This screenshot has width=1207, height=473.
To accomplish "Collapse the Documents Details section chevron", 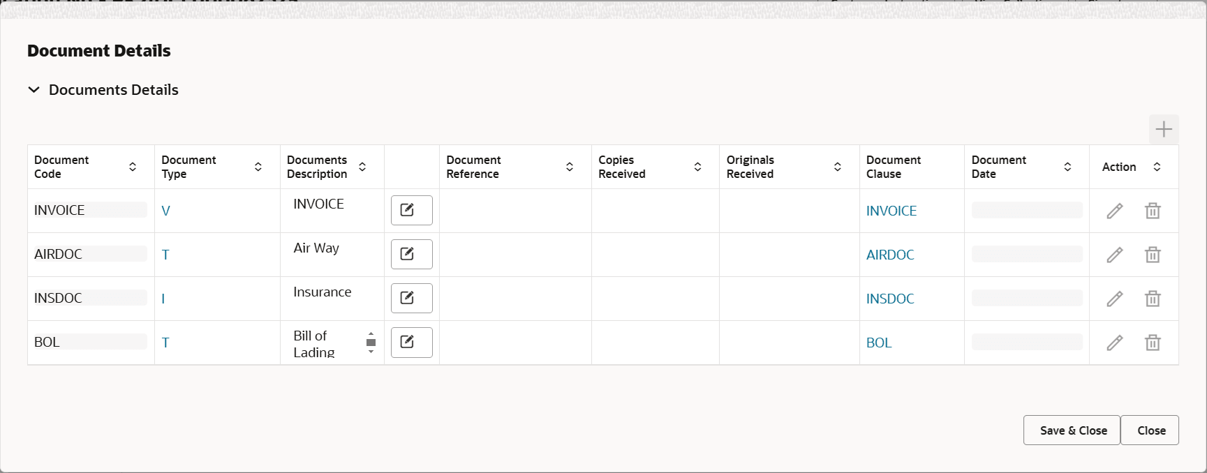I will coord(34,89).
